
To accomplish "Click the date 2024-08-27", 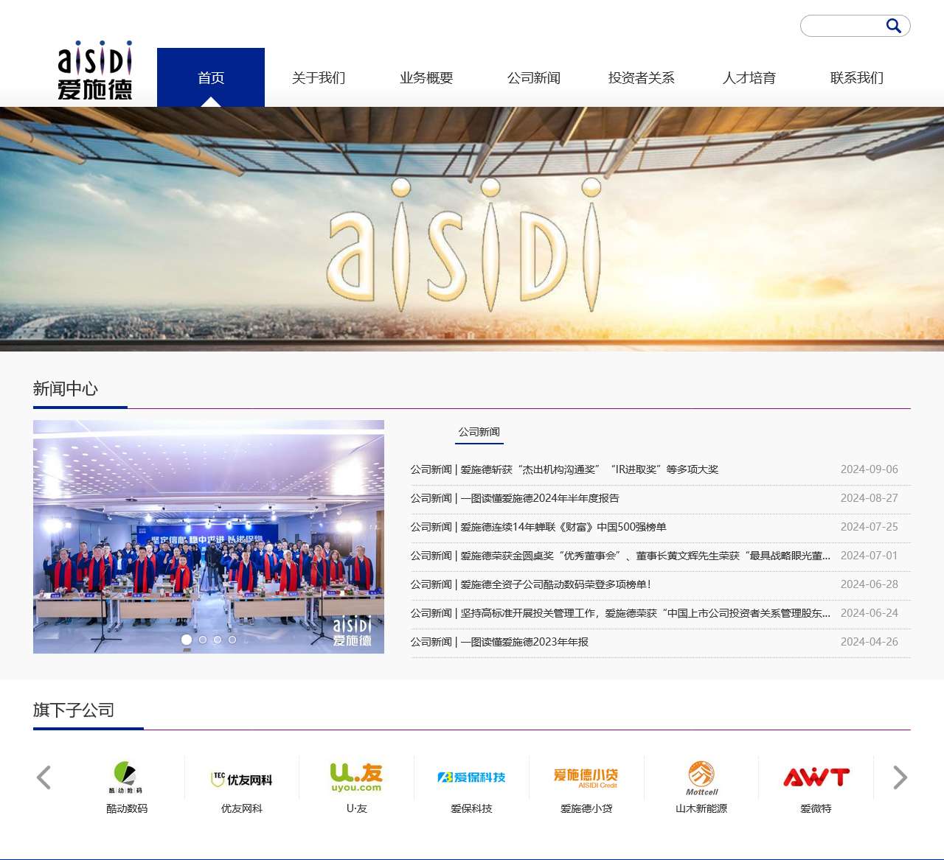I will click(x=870, y=498).
